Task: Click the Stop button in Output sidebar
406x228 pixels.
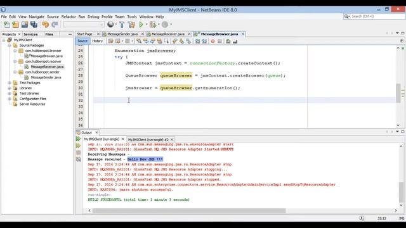Action: [x=79, y=153]
